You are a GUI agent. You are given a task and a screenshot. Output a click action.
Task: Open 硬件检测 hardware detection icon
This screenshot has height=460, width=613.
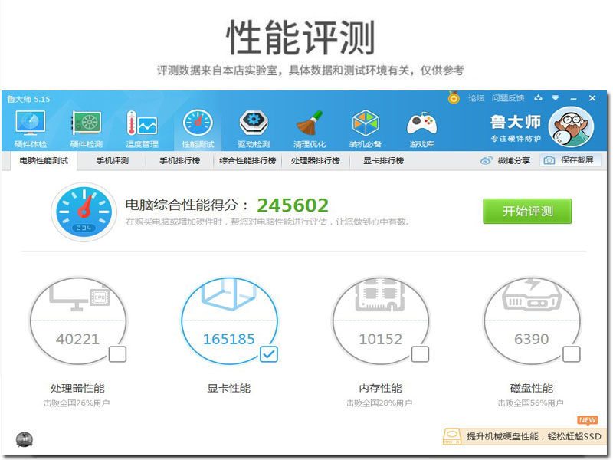click(x=87, y=129)
